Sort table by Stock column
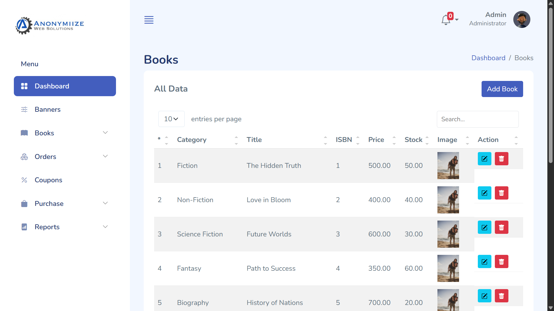The width and height of the screenshot is (554, 311). coord(417,140)
